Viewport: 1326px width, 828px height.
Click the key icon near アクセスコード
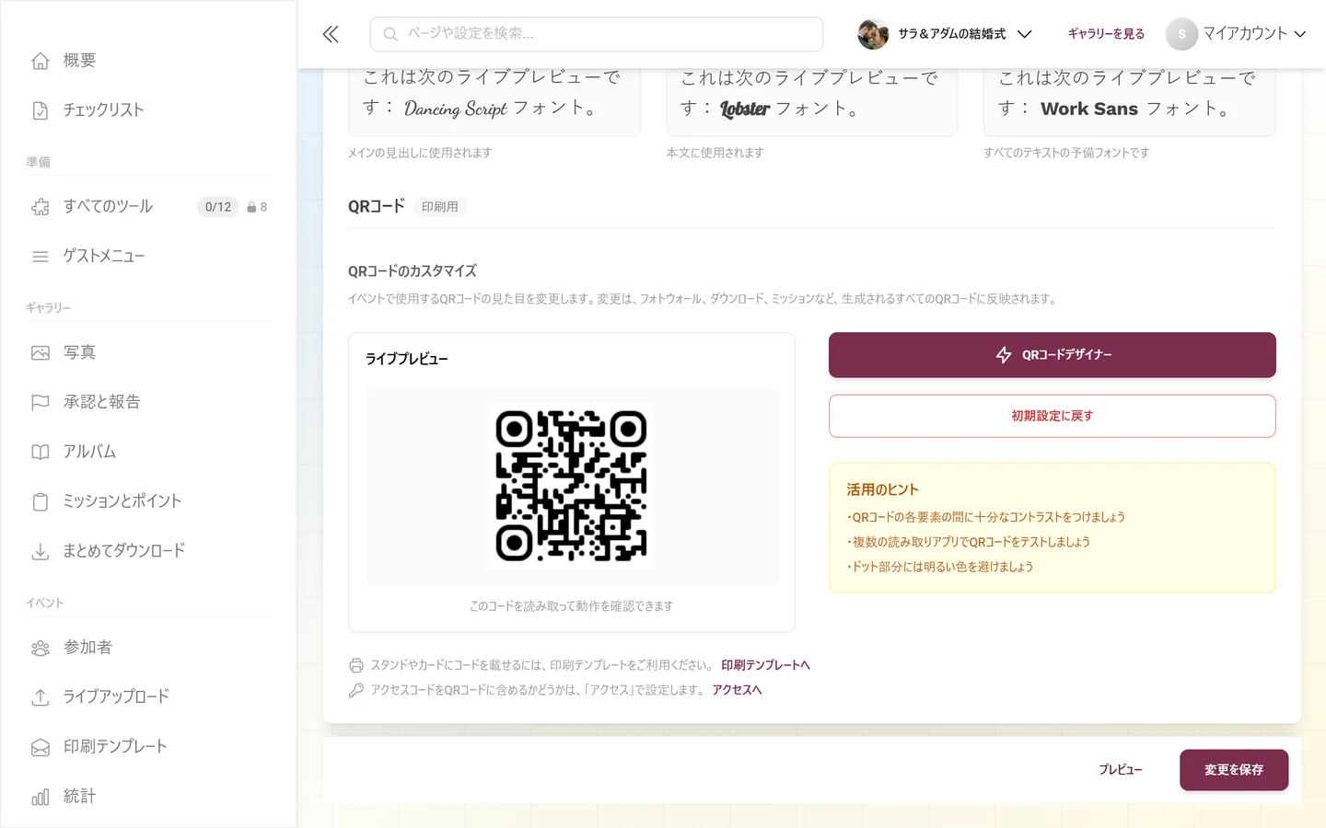[356, 690]
